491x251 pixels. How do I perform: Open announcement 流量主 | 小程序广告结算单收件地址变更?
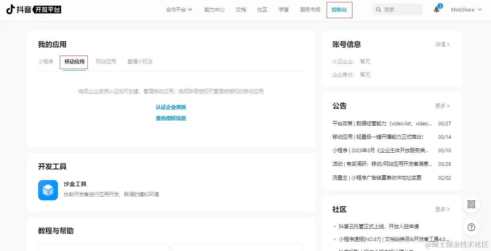(x=377, y=178)
